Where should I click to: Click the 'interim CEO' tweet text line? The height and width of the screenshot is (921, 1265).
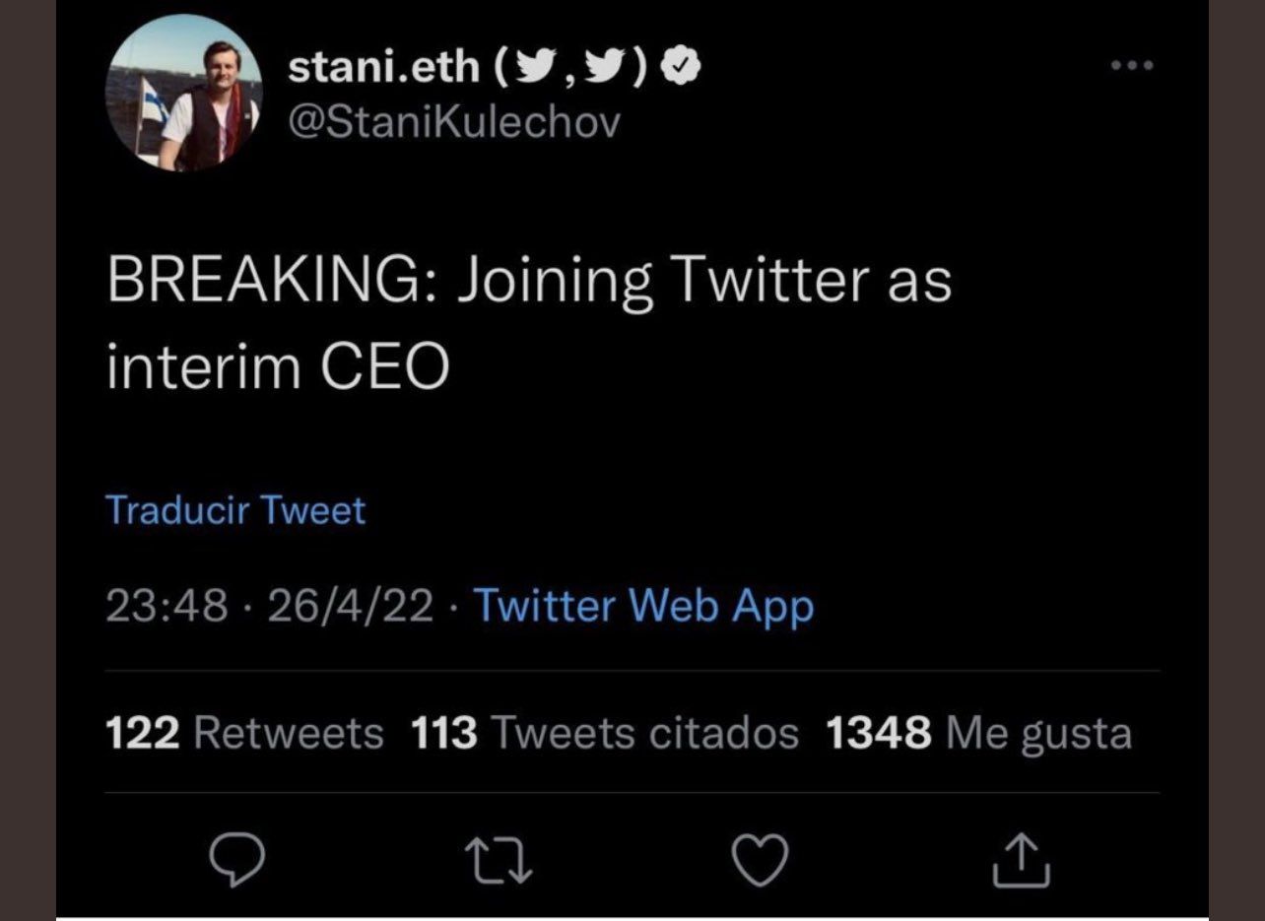tap(278, 367)
